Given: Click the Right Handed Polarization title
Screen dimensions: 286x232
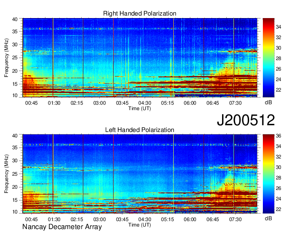Looking at the screenshot, I should pyautogui.click(x=140, y=13).
